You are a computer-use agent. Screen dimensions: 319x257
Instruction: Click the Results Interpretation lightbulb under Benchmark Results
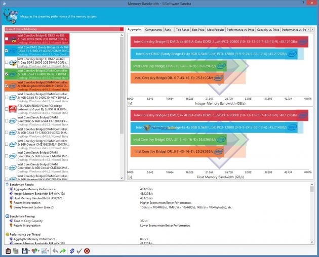coord(11,202)
